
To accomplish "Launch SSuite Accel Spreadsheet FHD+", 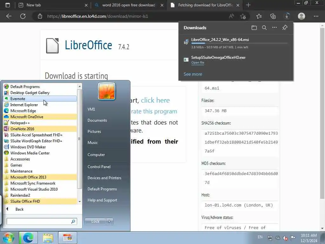I will coord(40,135).
